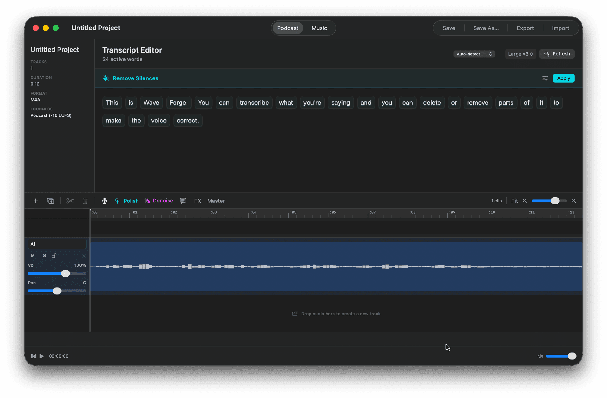Mute track A1 with M button
Viewport: 607px width, 398px height.
(x=33, y=256)
